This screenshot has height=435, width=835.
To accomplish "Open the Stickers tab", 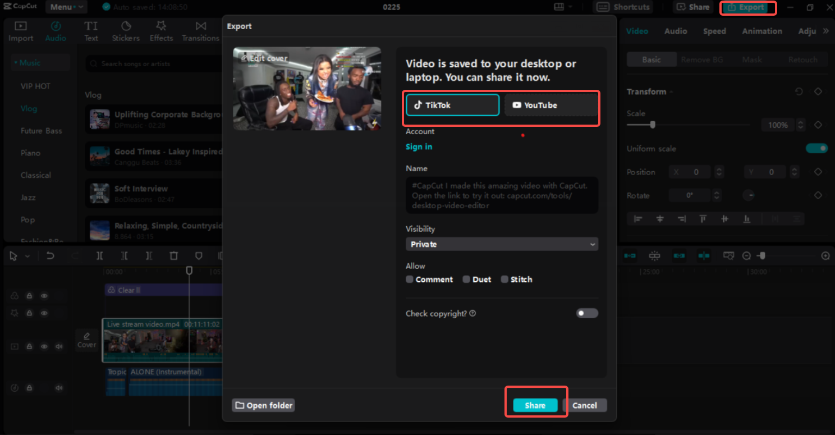I will [x=126, y=31].
